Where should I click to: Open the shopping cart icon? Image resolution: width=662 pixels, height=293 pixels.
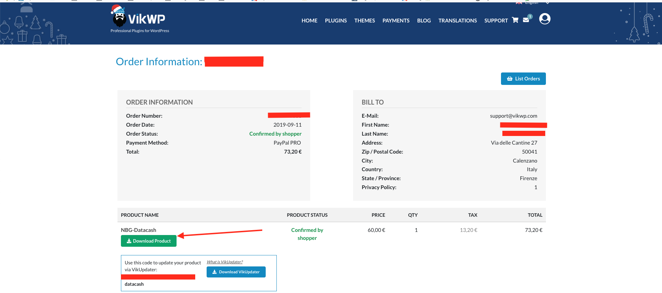point(515,20)
